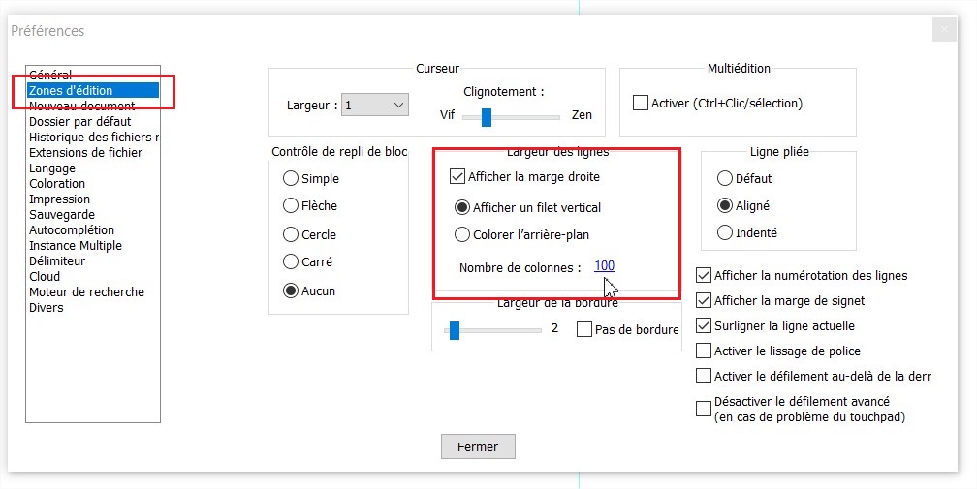Uncheck Afficher la marge droite

pos(457,176)
